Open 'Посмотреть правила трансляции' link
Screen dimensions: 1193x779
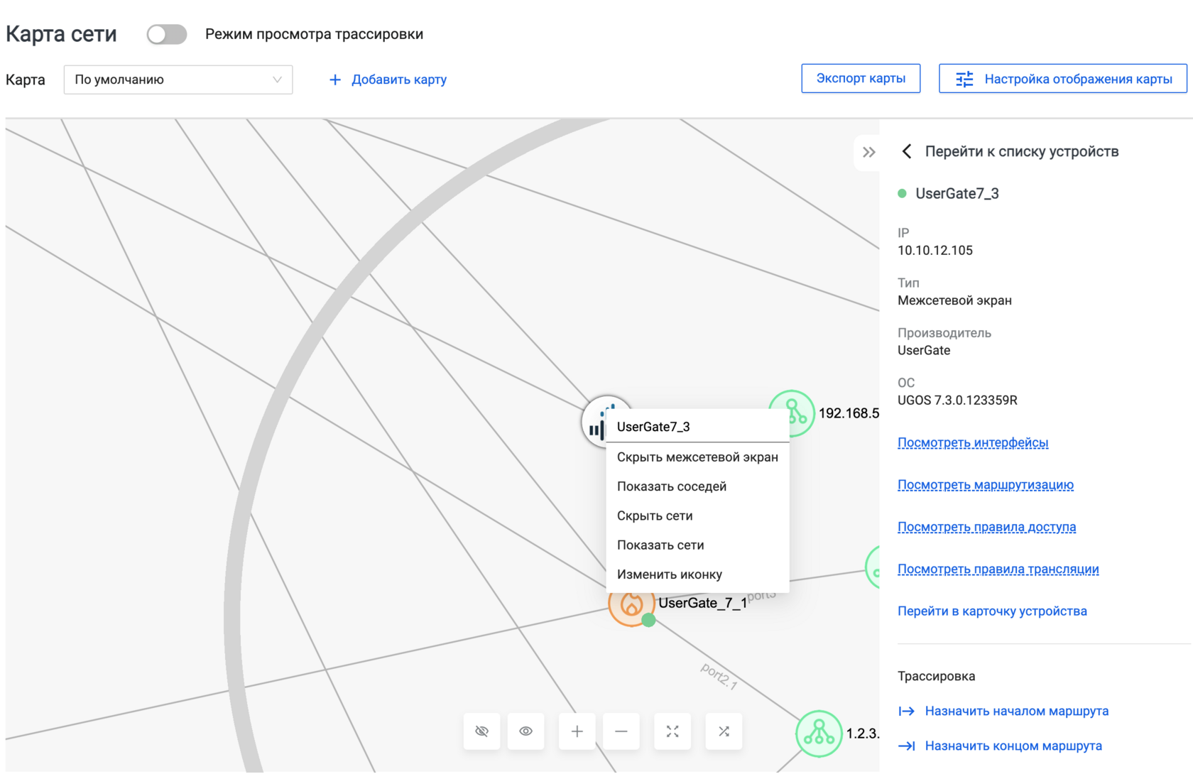click(x=998, y=569)
